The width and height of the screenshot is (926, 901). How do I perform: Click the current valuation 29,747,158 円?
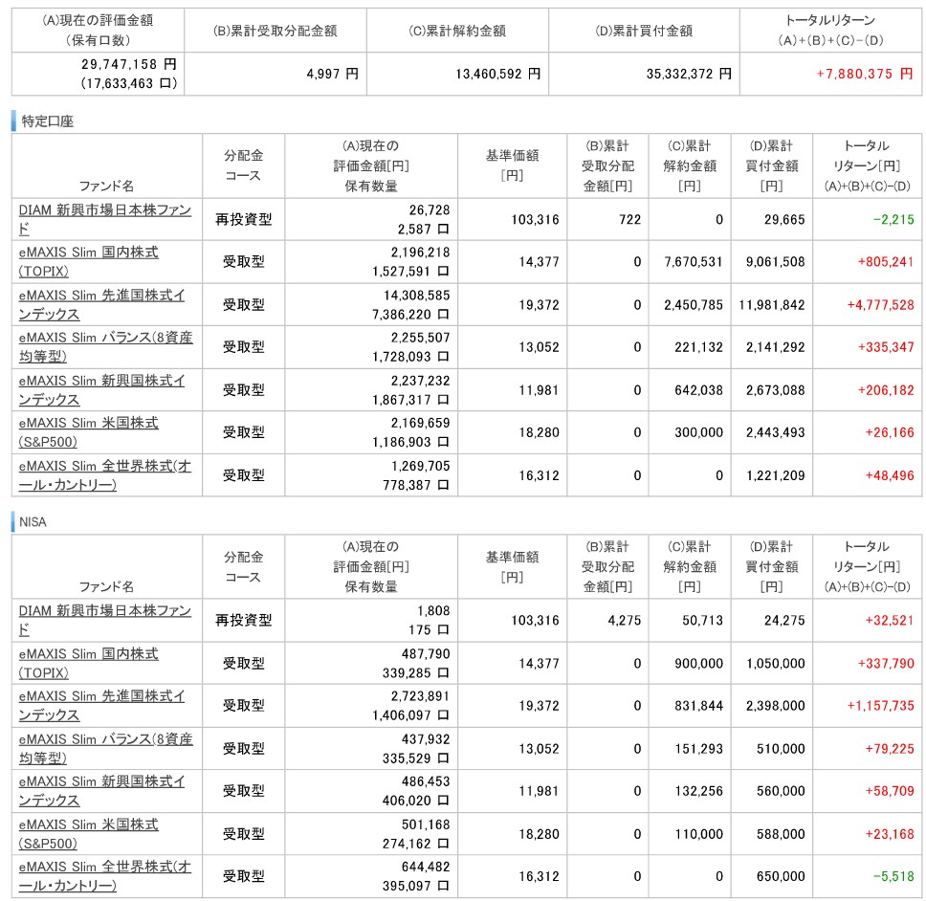tap(129, 64)
